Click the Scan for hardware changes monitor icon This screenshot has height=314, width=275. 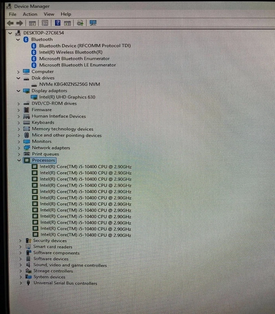pos(93,23)
